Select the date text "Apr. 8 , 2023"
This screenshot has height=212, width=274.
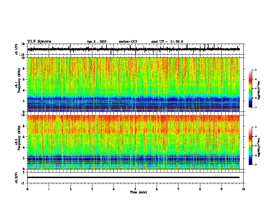tap(97, 42)
